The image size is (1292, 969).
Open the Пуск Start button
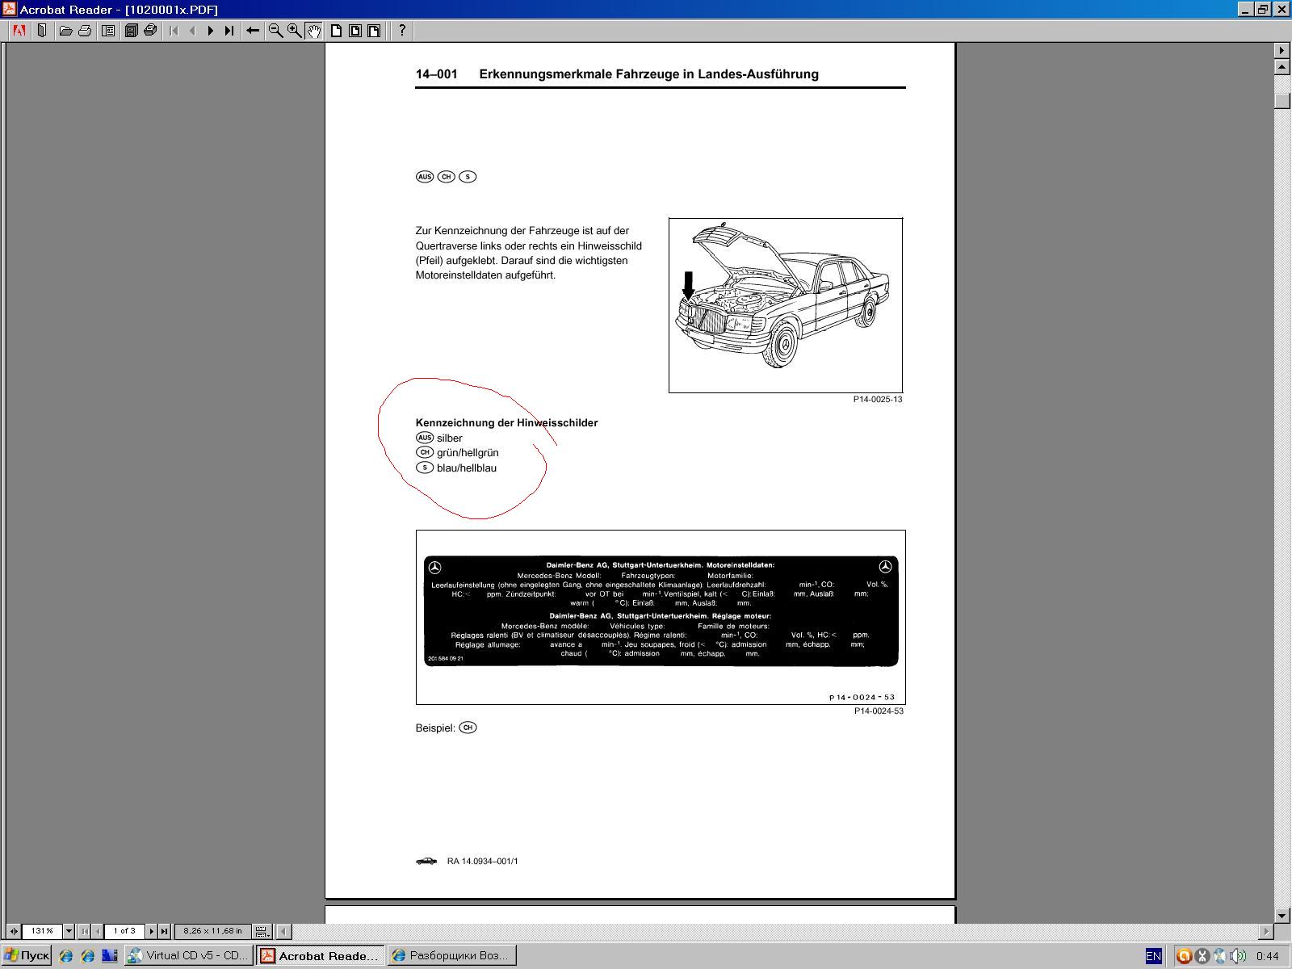[27, 956]
